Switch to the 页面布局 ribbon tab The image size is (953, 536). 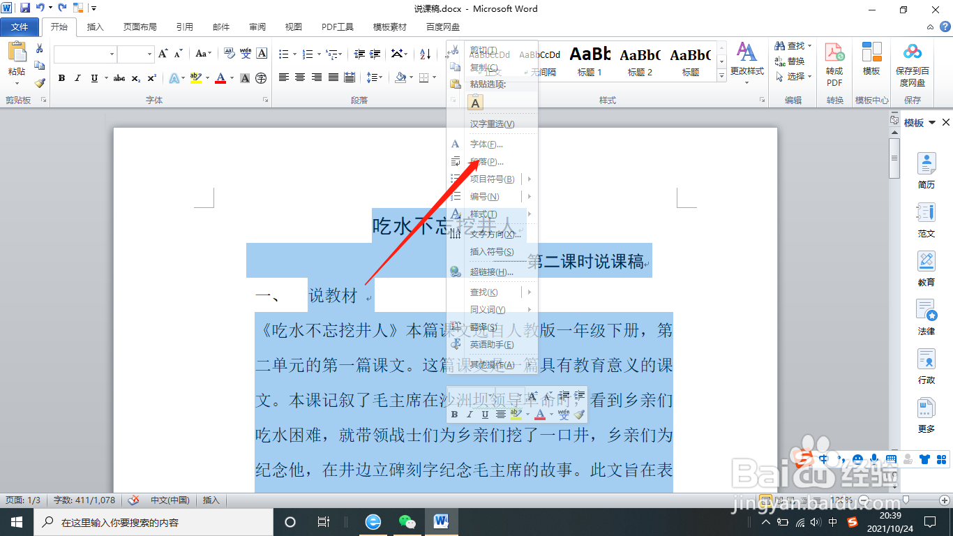click(x=140, y=27)
